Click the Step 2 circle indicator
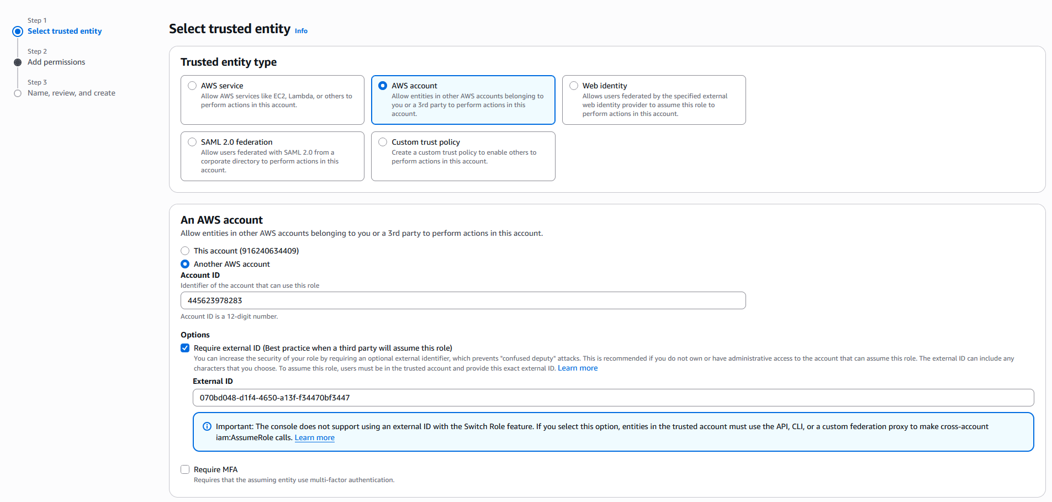 click(x=18, y=62)
